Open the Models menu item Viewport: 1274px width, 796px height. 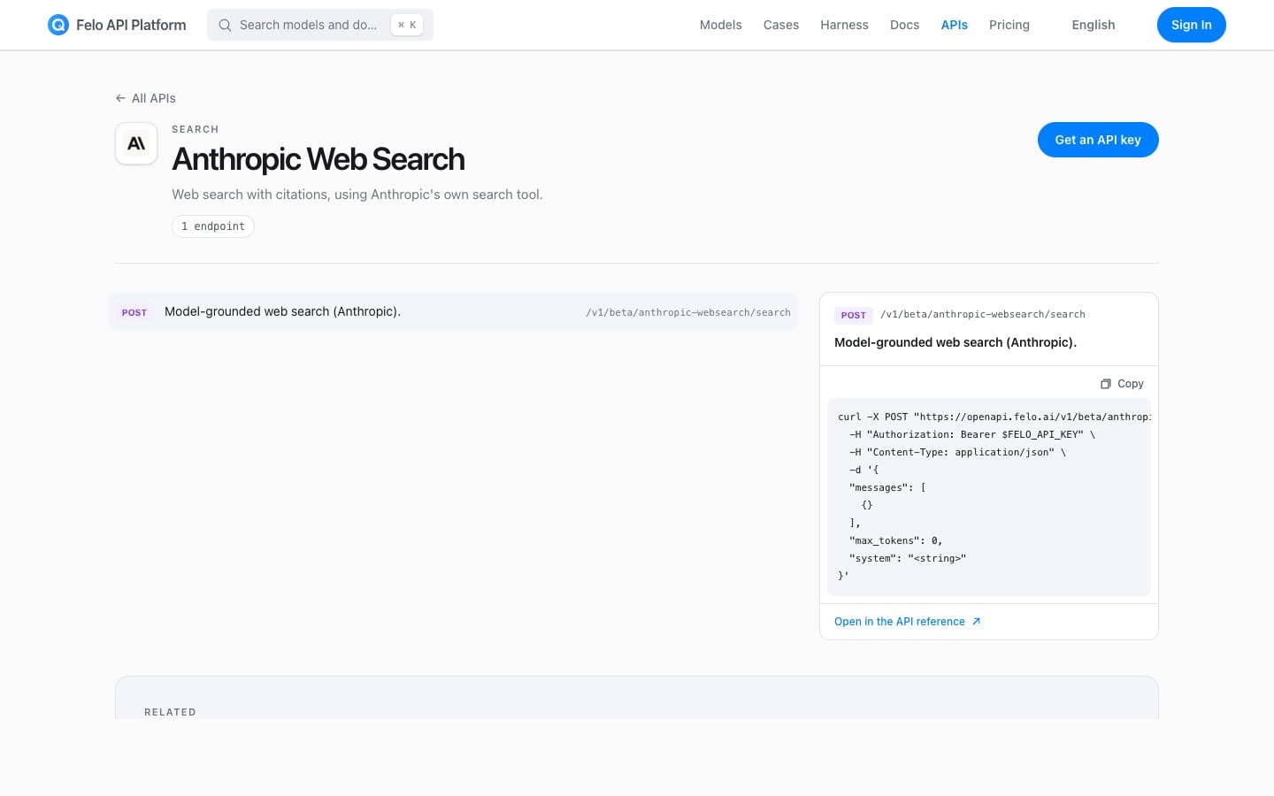720,25
